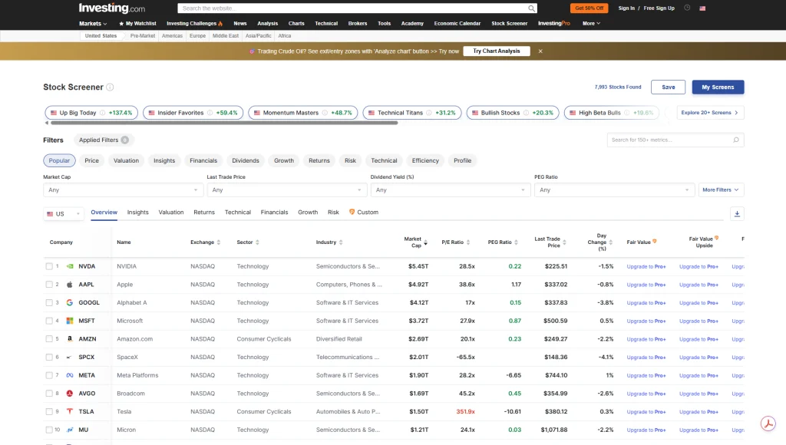786x445 pixels.
Task: Open the Last Trade Price filter dropdown
Action: [x=286, y=190]
